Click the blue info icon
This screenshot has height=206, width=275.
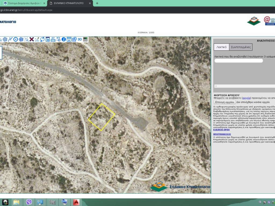pos(64,39)
